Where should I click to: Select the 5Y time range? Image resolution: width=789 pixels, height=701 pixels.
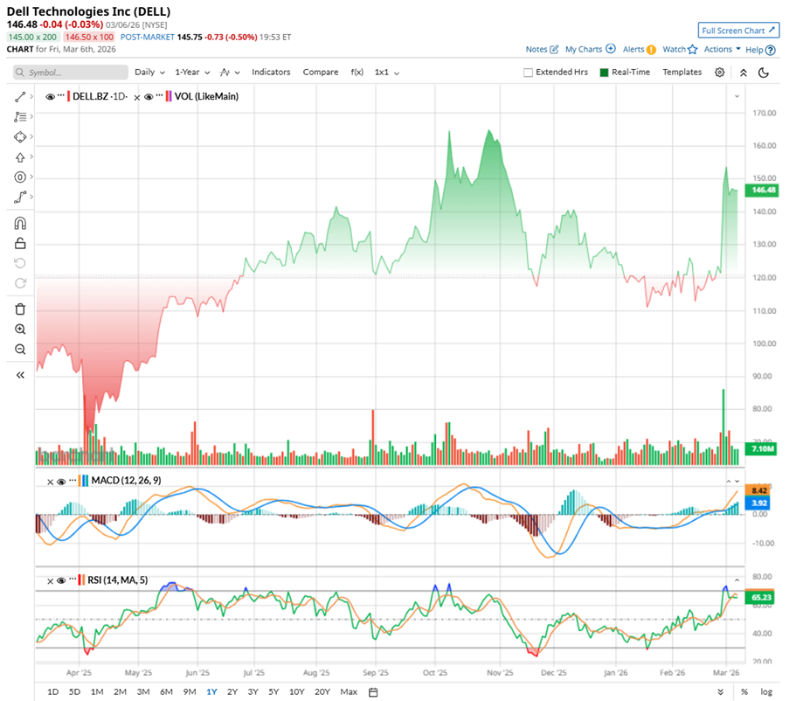coord(273,691)
